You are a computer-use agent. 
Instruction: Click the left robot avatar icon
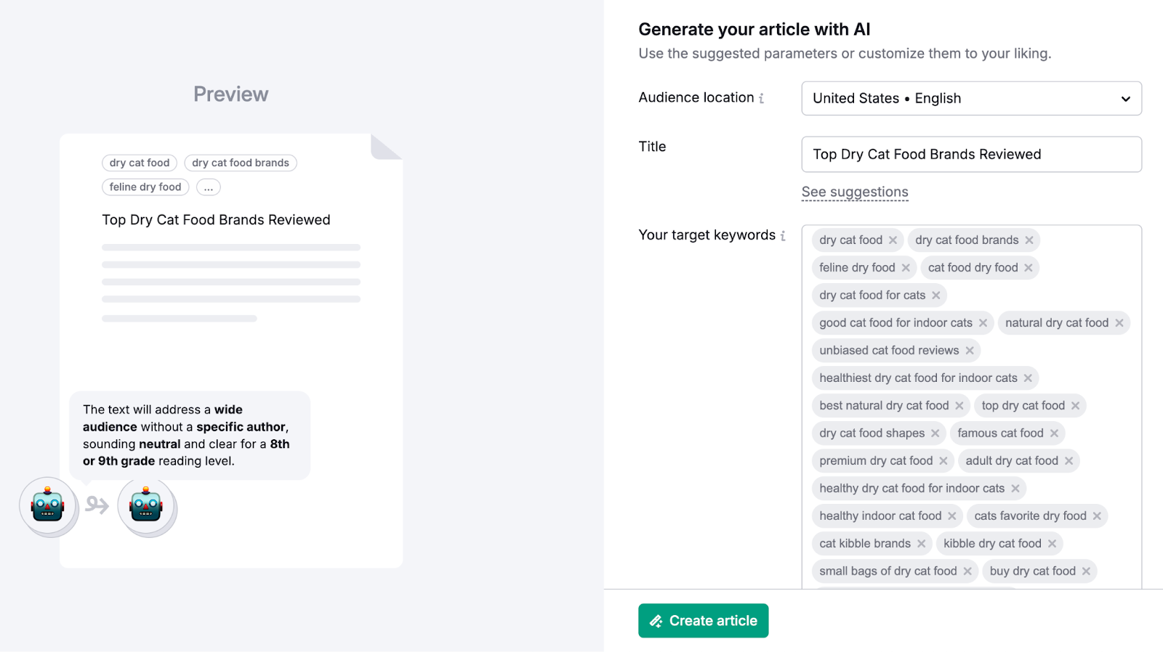click(48, 506)
